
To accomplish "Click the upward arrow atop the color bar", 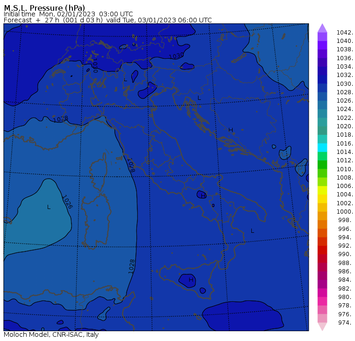I will (322, 28).
